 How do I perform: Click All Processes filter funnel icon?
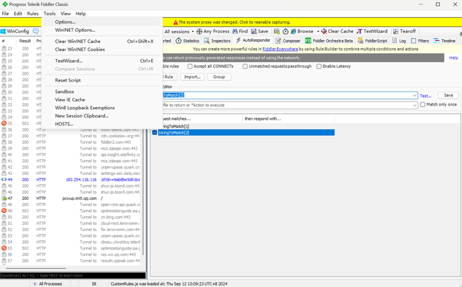[35, 284]
